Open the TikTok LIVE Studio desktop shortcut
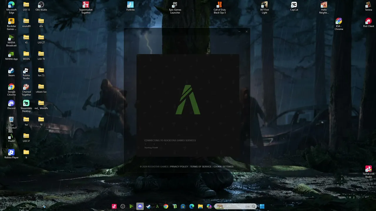 tap(368, 172)
